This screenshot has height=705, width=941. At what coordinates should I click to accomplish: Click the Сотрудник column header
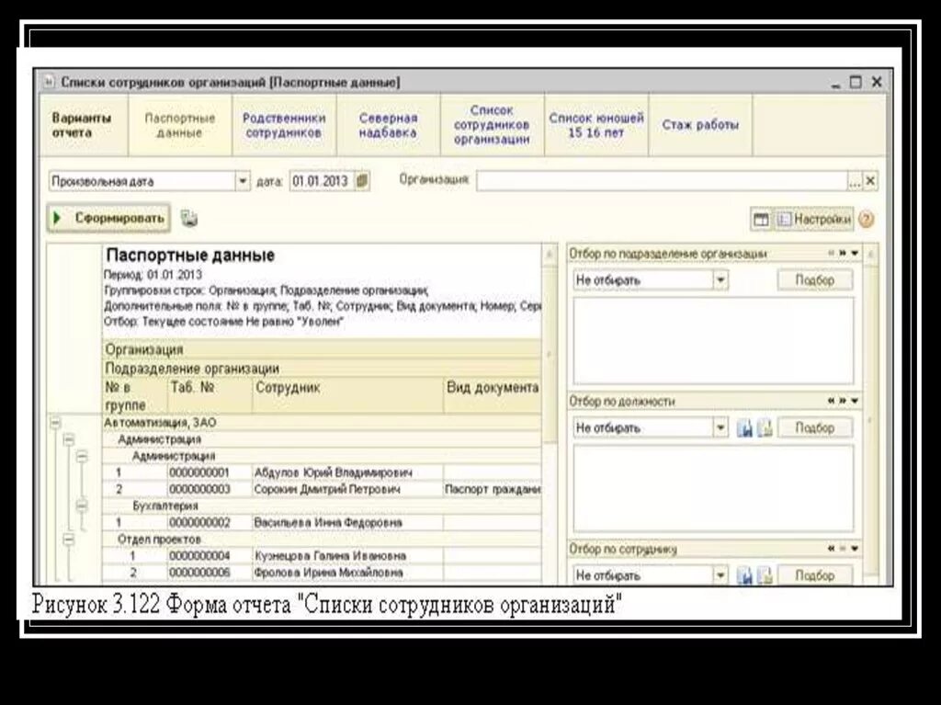pyautogui.click(x=348, y=395)
